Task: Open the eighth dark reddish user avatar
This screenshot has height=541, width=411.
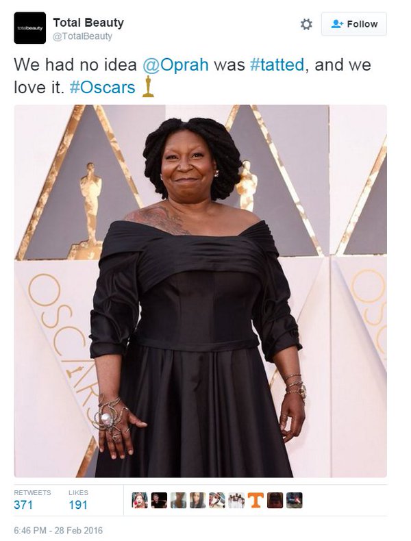Action: point(275,501)
